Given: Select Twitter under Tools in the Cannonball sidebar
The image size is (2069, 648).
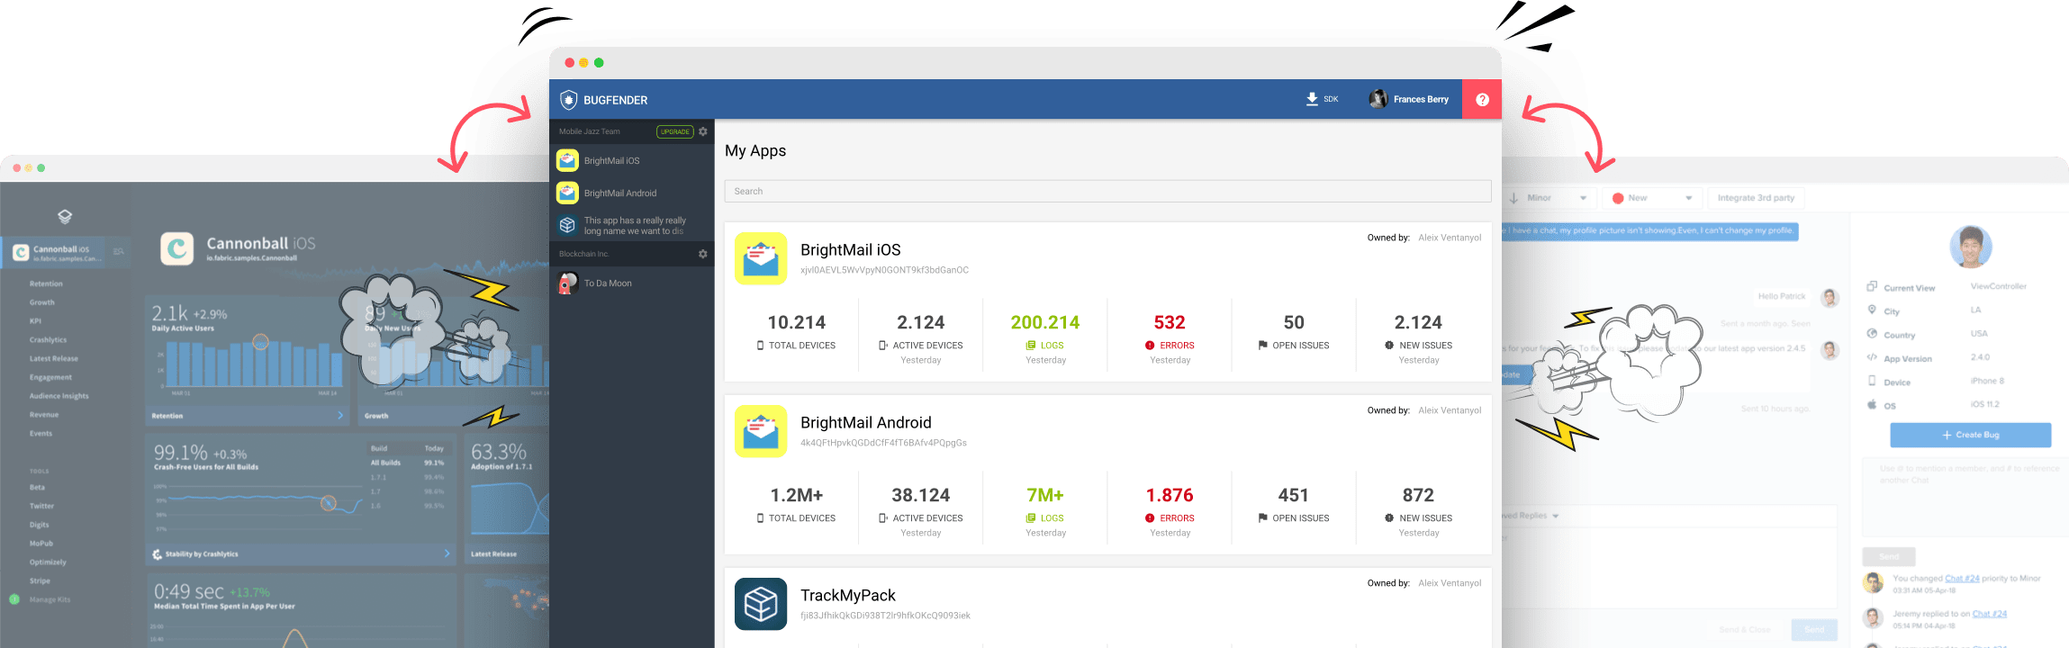Looking at the screenshot, I should (x=41, y=506).
